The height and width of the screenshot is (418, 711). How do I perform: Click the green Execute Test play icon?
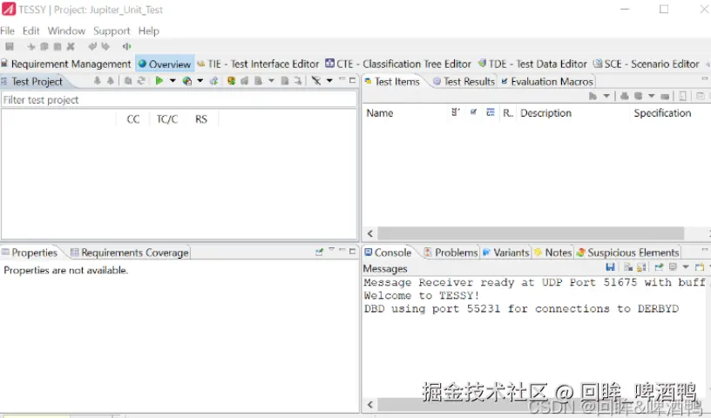159,81
